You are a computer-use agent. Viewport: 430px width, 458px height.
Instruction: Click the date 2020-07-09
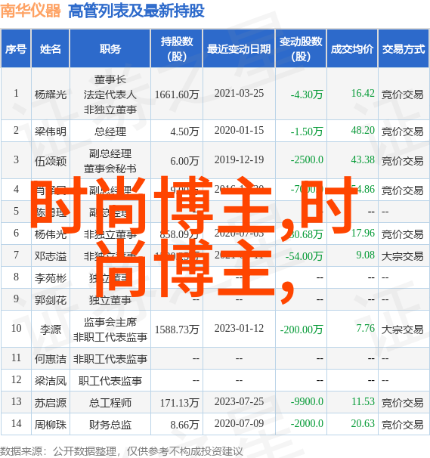coord(239,423)
